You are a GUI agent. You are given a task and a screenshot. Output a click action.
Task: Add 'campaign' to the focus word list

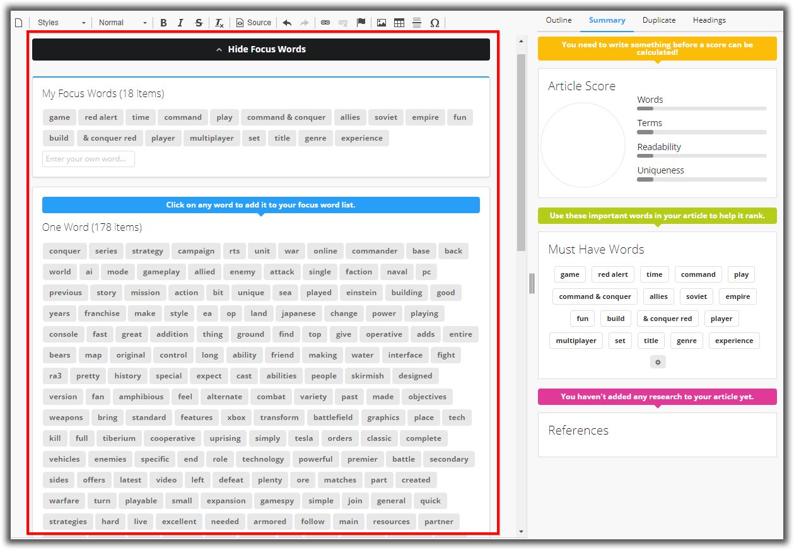coord(196,251)
